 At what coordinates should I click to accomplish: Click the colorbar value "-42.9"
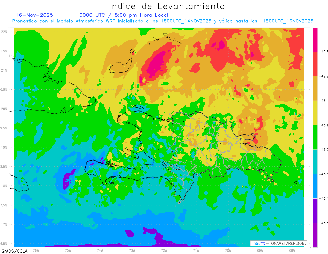tap(323, 76)
